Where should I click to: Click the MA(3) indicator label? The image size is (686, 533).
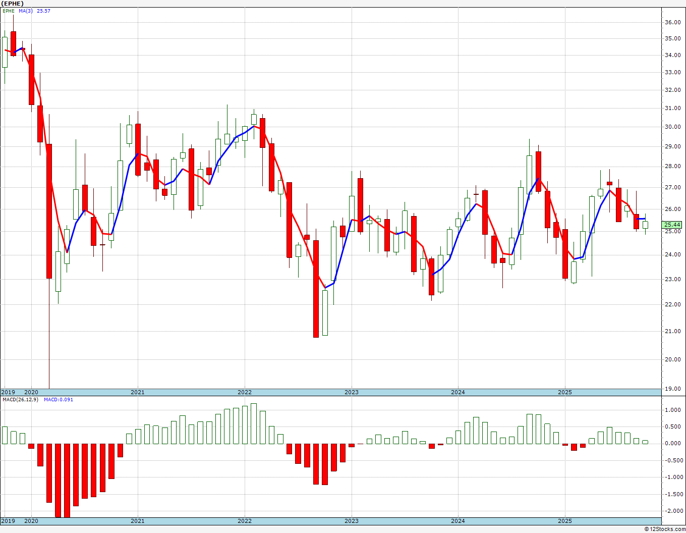click(x=26, y=11)
